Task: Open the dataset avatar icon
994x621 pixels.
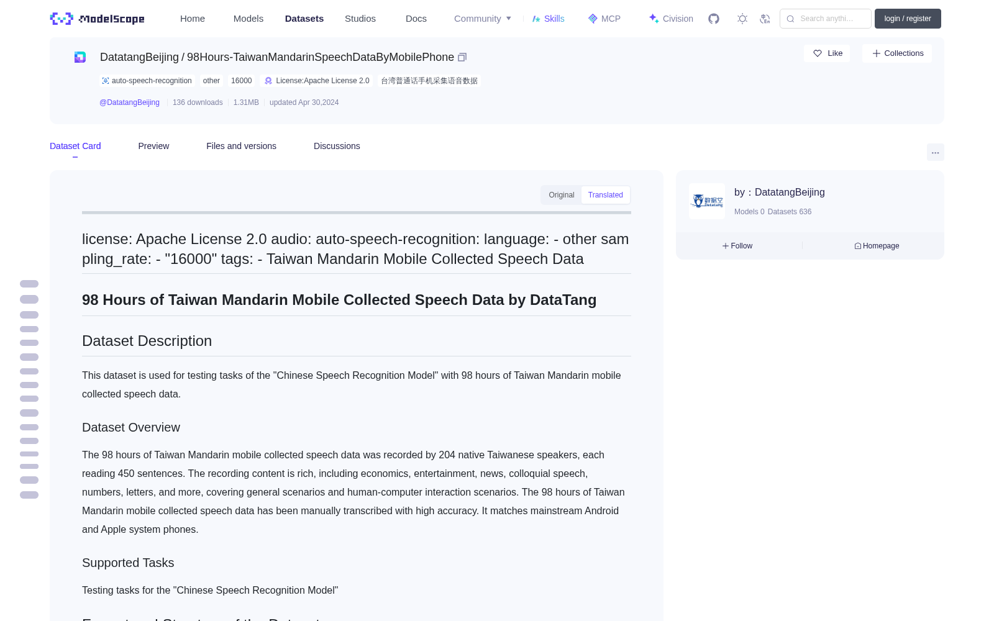Action: click(80, 57)
